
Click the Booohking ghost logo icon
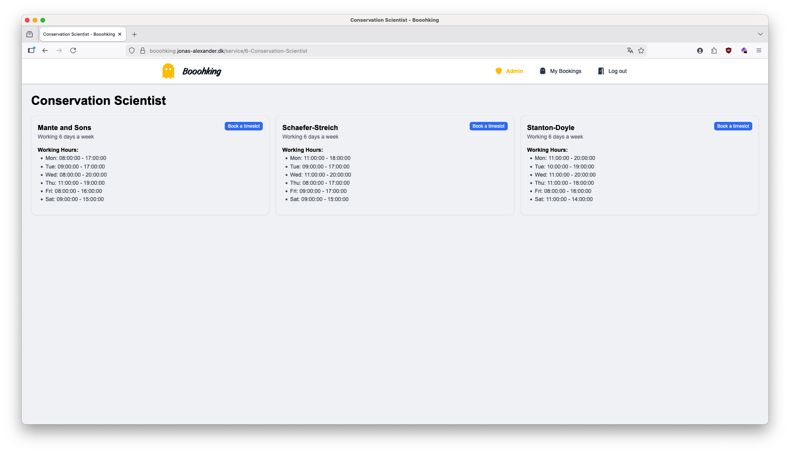point(168,71)
